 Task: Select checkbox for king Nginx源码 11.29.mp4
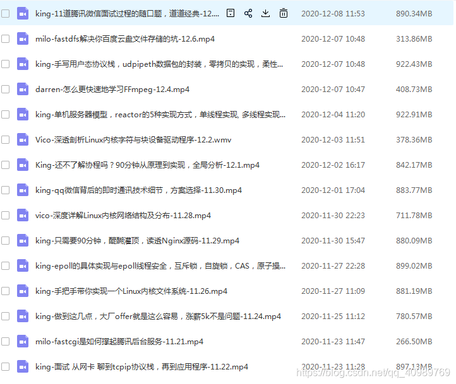(5, 241)
